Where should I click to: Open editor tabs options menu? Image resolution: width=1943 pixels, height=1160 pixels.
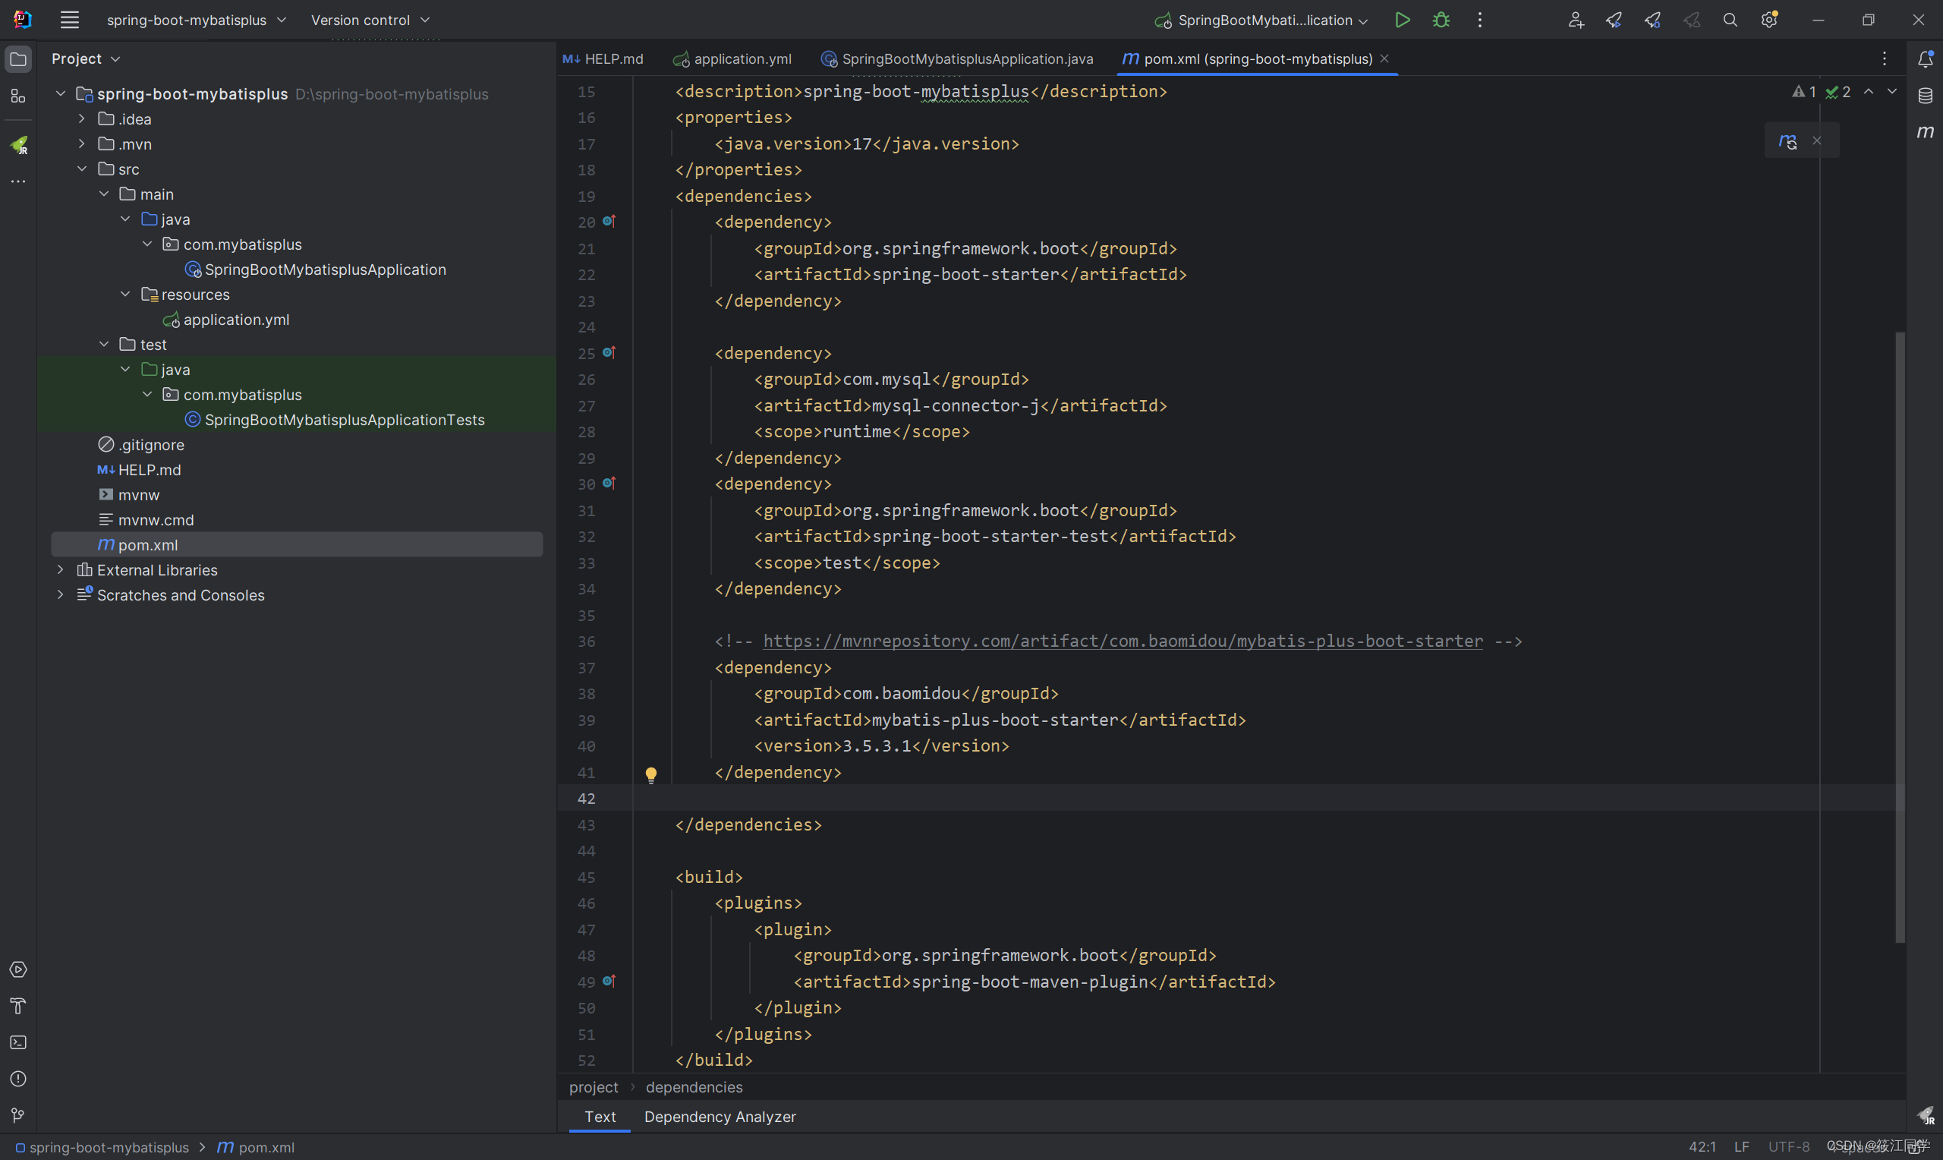tap(1885, 59)
